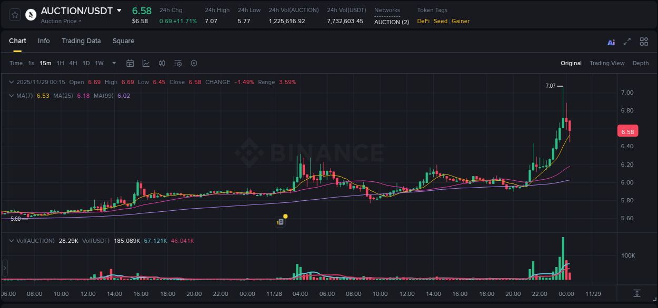Image resolution: width=658 pixels, height=308 pixels.
Task: Open the extra timeframe dropdown arrow
Action: pos(114,63)
